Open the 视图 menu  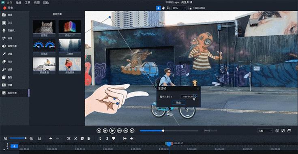(x=37, y=3)
